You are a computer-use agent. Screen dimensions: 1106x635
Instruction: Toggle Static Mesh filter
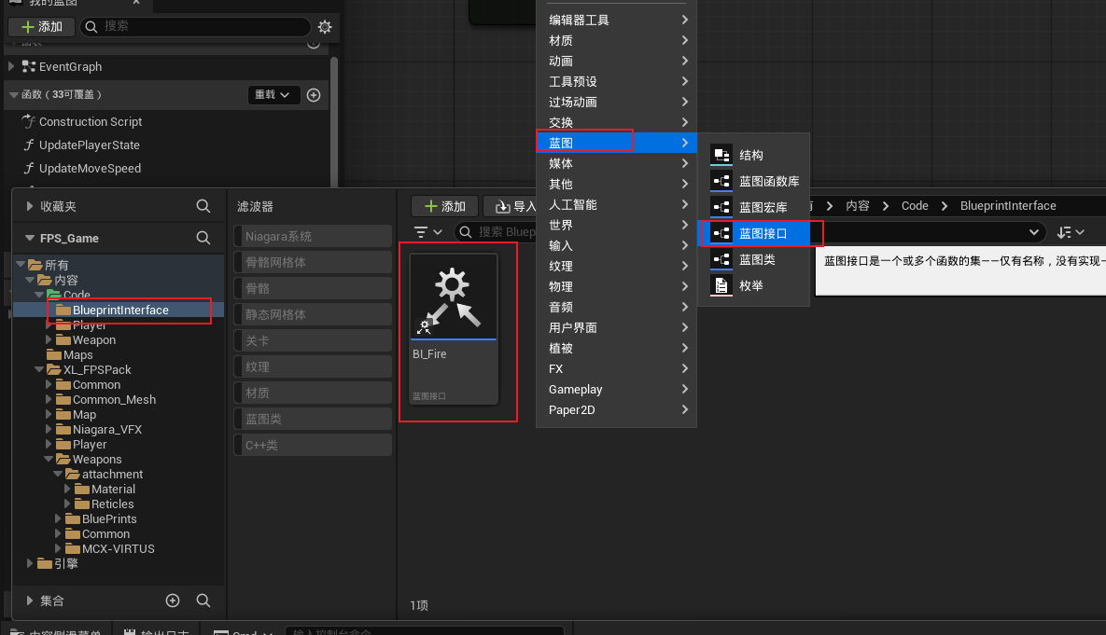click(x=313, y=314)
